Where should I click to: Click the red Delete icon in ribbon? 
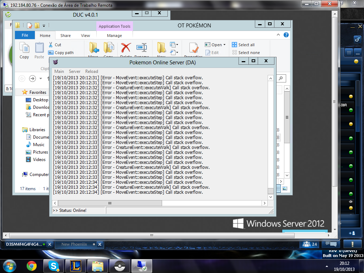coord(126,48)
